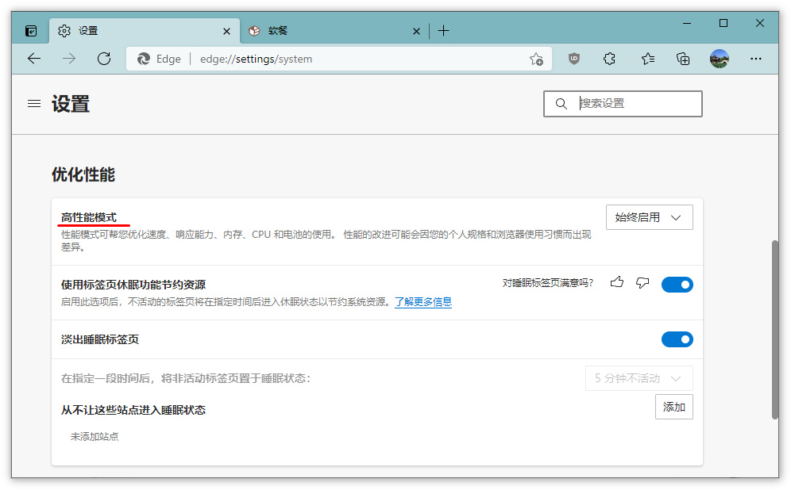Open the settings hamburger menu
The image size is (791, 490).
pyautogui.click(x=34, y=104)
